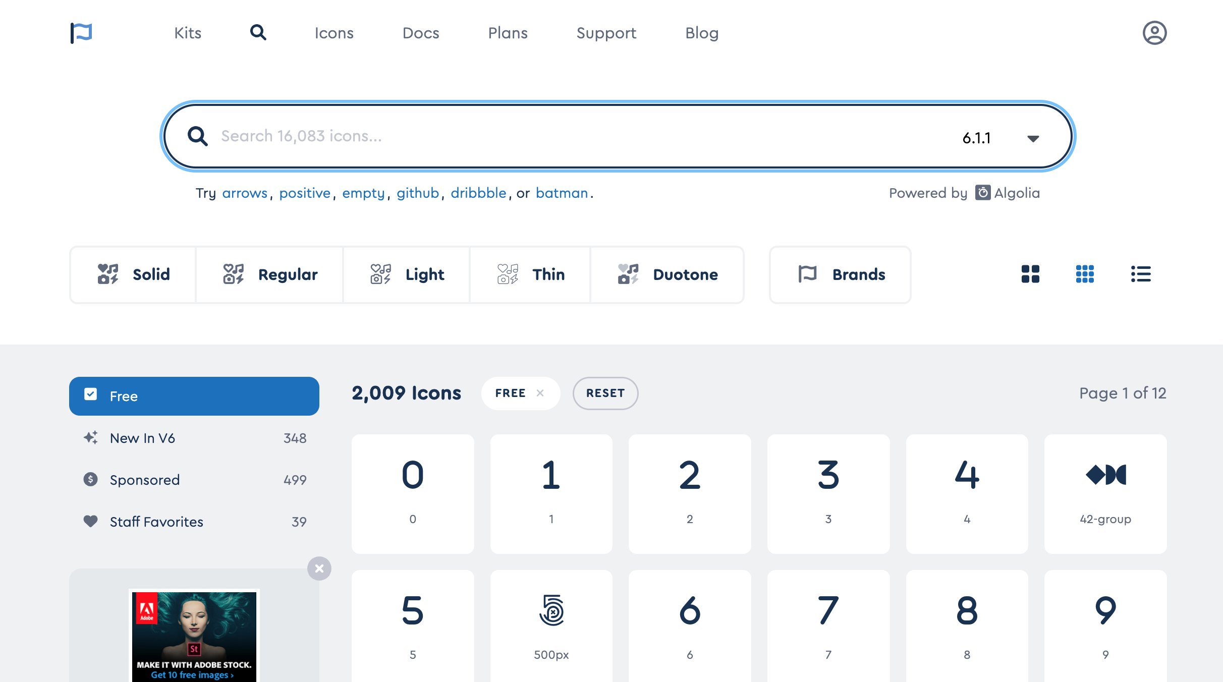
Task: Select the 42-group icon card
Action: (x=1105, y=493)
